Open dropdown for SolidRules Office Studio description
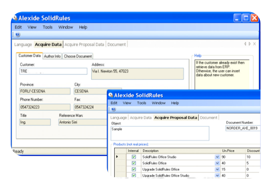Image resolution: width=270 pixels, height=191 pixels. [217, 157]
